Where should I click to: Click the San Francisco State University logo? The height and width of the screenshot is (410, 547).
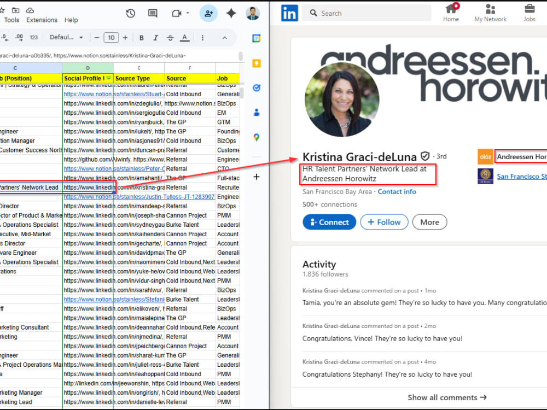[x=485, y=176]
